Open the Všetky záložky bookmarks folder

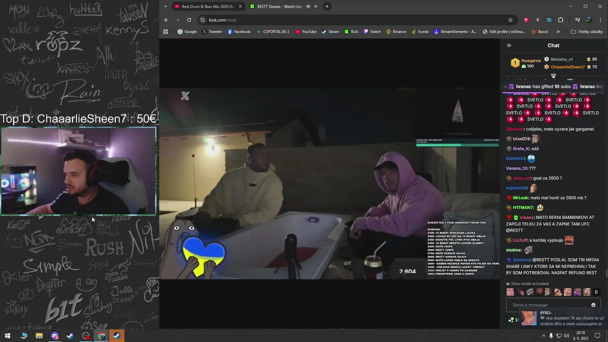587,32
